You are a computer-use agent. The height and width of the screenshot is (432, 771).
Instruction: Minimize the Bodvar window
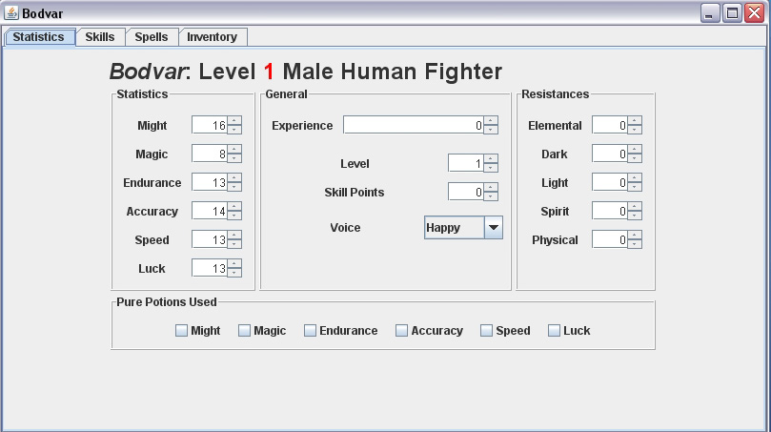point(710,12)
